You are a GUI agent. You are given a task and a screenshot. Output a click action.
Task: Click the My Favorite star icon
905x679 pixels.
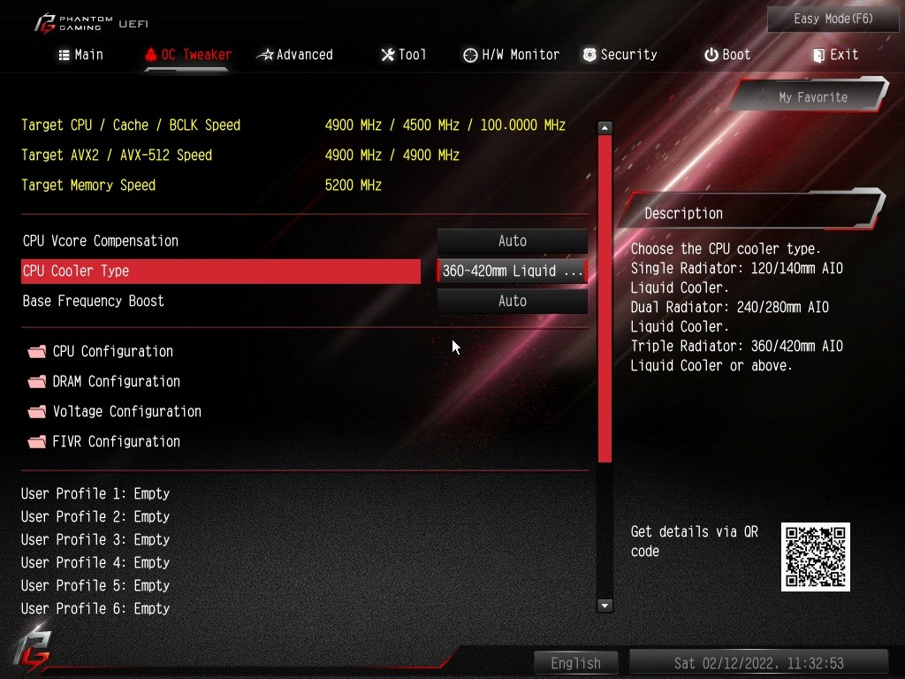(763, 96)
